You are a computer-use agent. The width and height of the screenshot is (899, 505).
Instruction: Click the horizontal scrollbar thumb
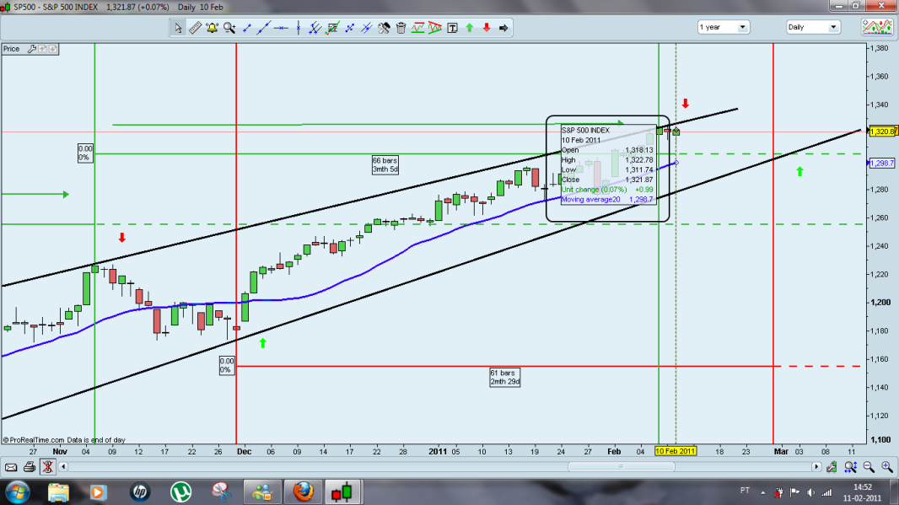621,466
